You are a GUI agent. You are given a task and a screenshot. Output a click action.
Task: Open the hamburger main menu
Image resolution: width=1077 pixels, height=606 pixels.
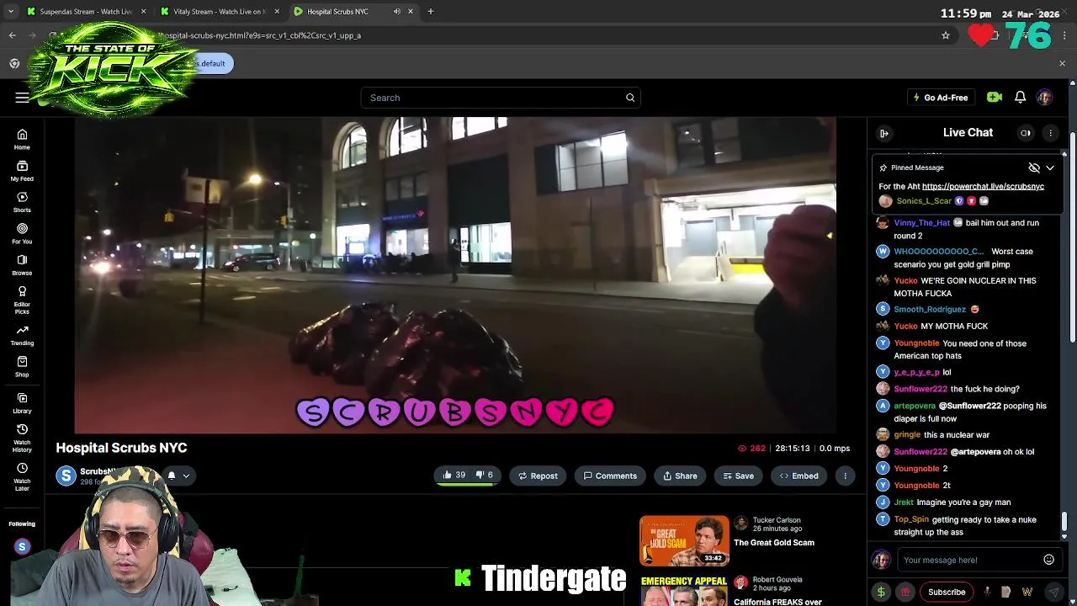22,98
